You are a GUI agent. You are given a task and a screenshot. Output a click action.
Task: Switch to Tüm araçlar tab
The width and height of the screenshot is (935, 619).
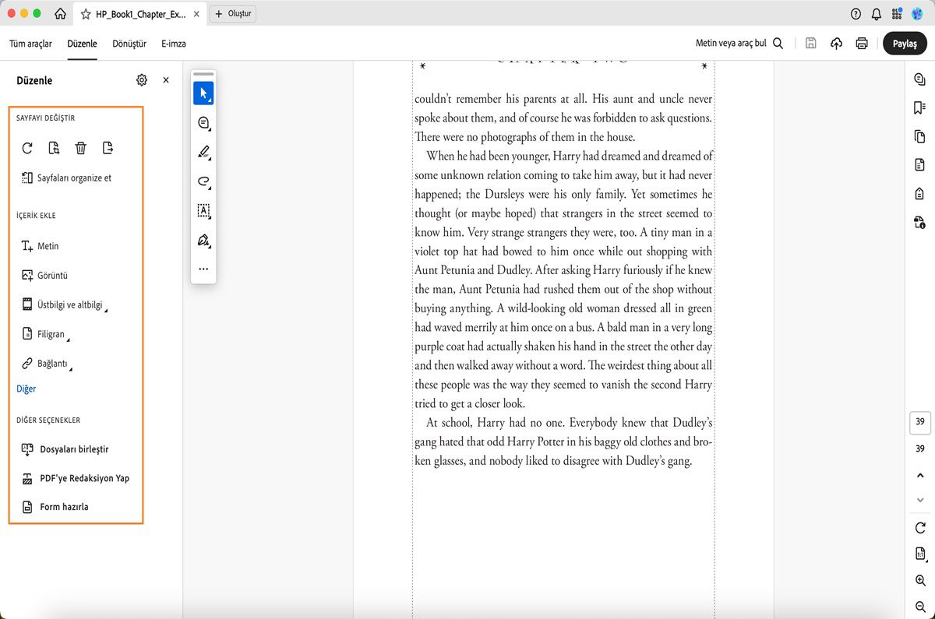pyautogui.click(x=30, y=44)
